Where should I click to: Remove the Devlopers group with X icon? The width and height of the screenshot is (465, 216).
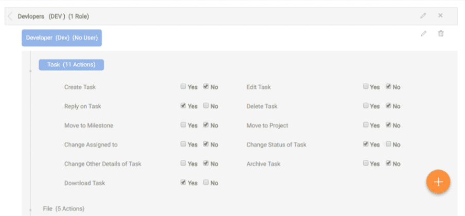coord(440,16)
